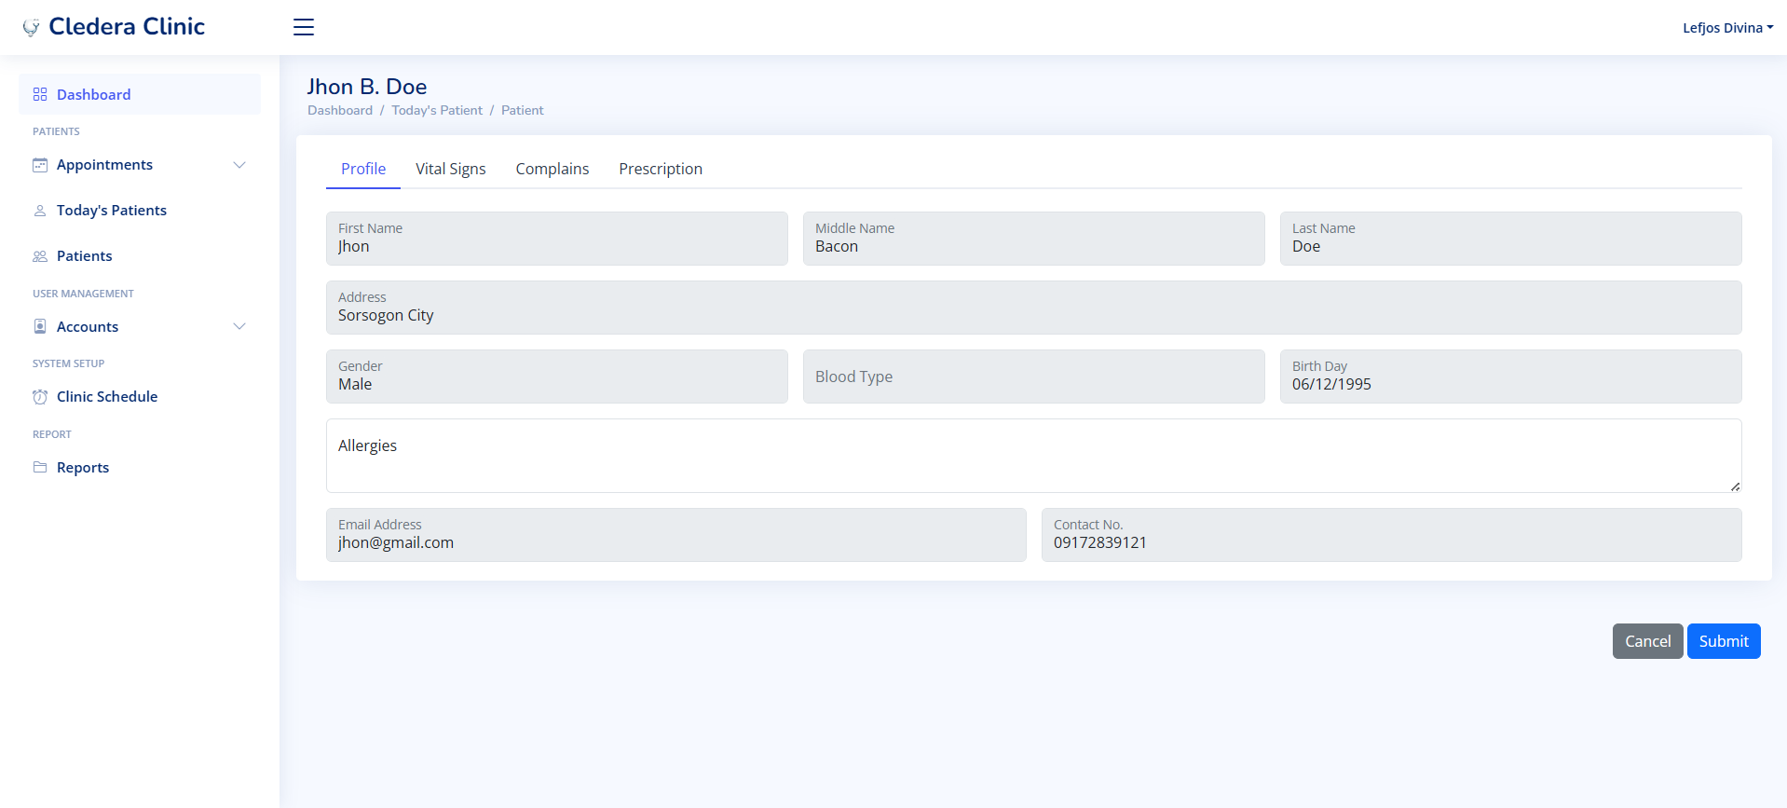This screenshot has height=808, width=1787.
Task: Switch to the Vital Signs tab
Action: coord(450,169)
